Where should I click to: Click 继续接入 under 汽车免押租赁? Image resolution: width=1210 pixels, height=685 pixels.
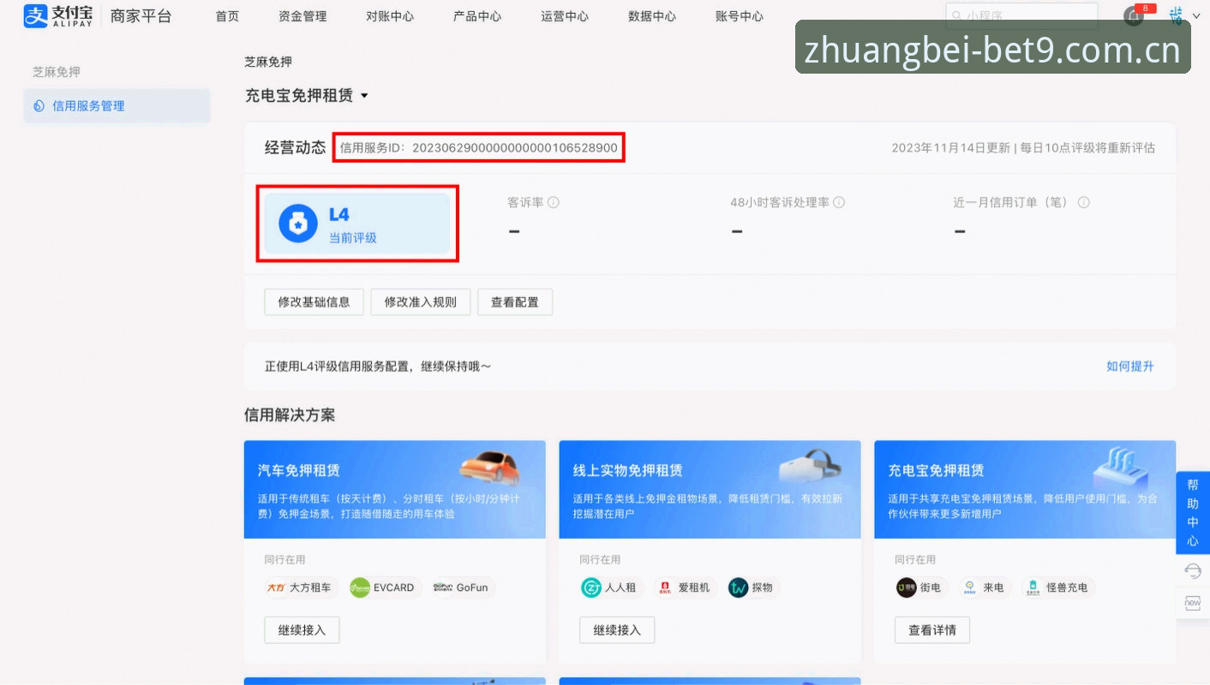302,630
